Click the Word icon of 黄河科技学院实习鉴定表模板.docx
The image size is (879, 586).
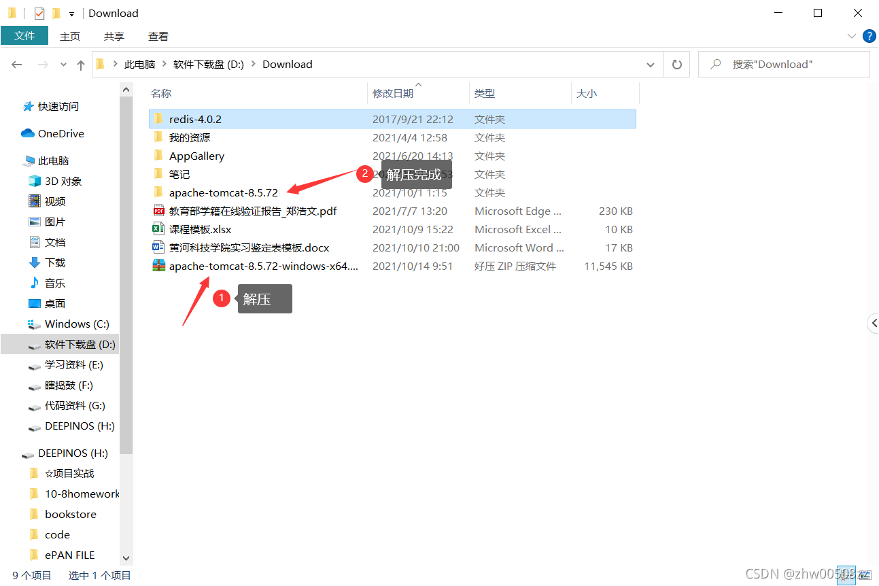coord(158,247)
